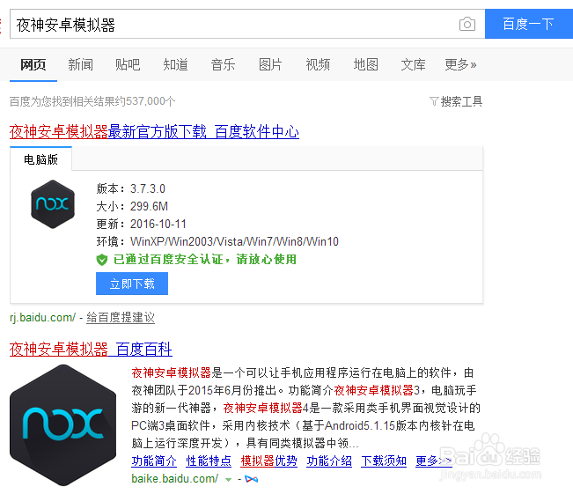This screenshot has height=494, width=573.
Task: Click the update date 2016-10-11
Action: point(158,224)
